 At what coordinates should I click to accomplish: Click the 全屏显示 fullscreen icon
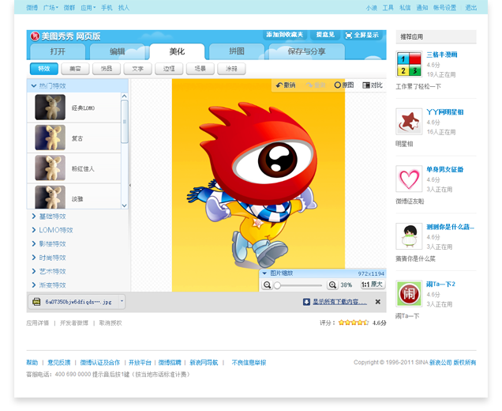(349, 36)
